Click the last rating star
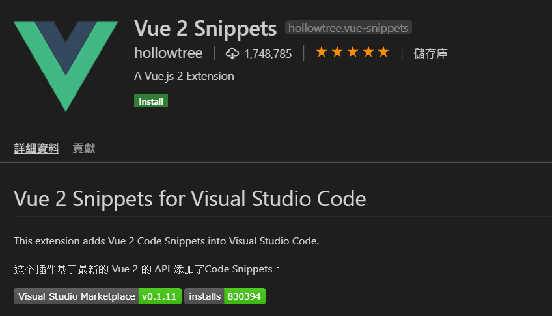This screenshot has width=552, height=316. coord(383,53)
